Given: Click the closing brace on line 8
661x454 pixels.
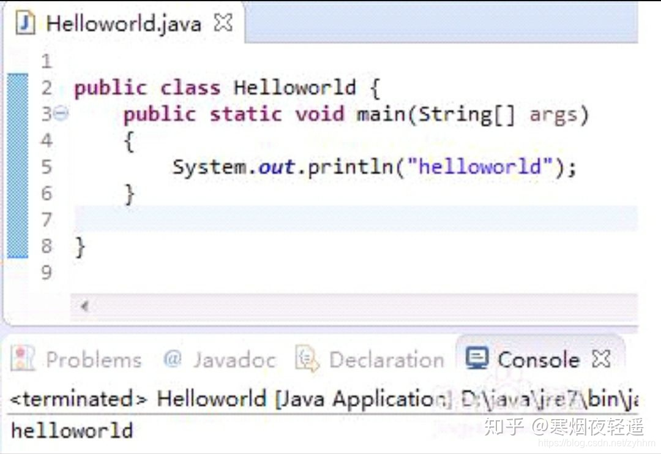Looking at the screenshot, I should (80, 247).
